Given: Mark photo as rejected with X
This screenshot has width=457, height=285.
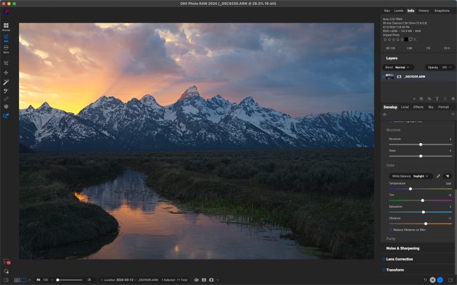Looking at the screenshot, I should tap(415, 39).
